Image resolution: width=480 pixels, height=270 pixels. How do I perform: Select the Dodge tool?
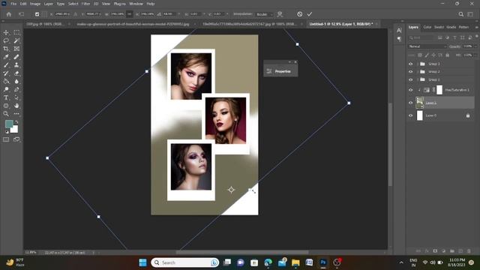click(6, 89)
